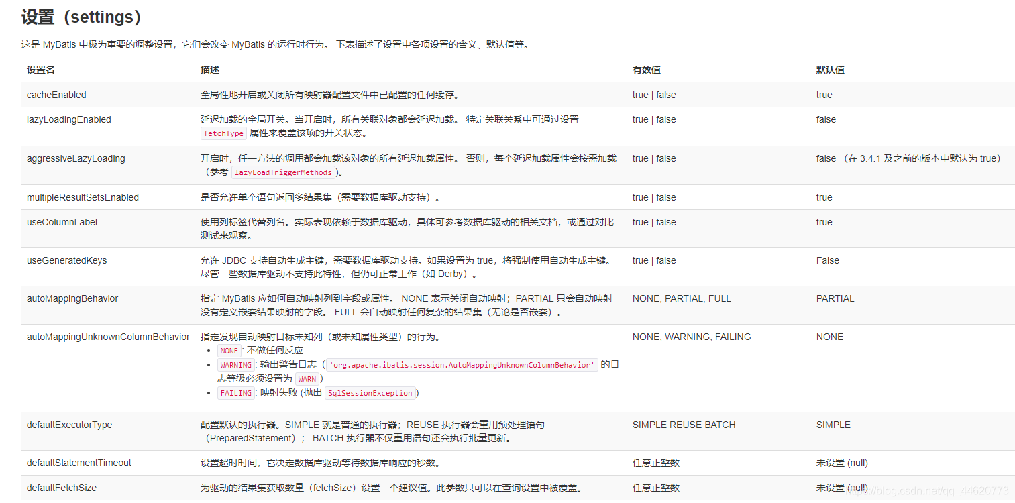The image size is (1015, 503).
Task: Select the aggressiveLazyLoading setting name
Action: [x=76, y=158]
